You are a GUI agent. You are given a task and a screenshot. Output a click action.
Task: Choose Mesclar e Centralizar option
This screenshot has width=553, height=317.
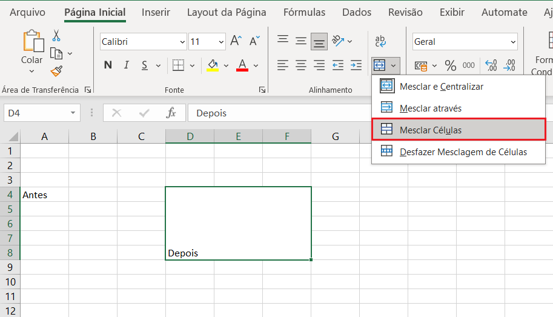[x=459, y=87]
